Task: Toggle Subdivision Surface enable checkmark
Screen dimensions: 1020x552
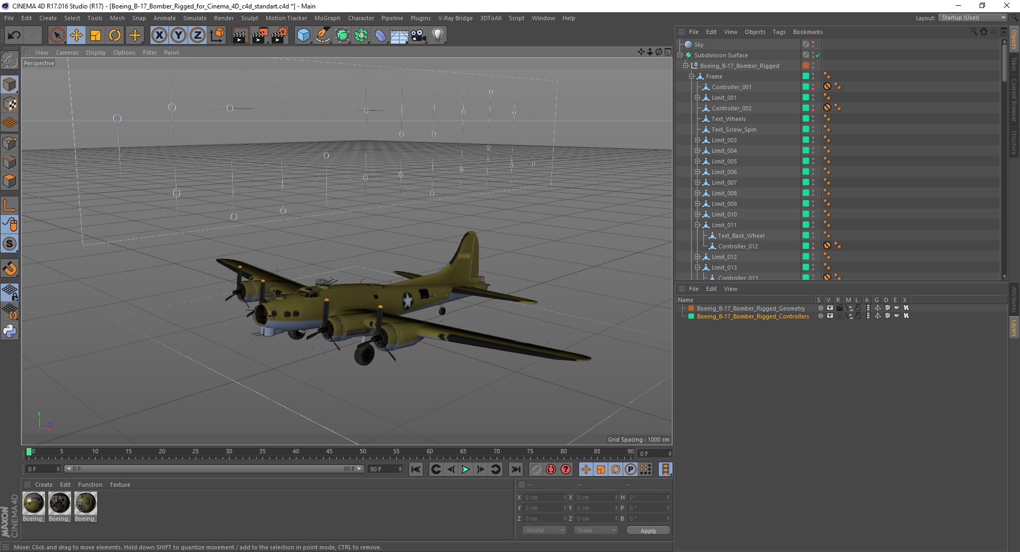Action: (818, 55)
